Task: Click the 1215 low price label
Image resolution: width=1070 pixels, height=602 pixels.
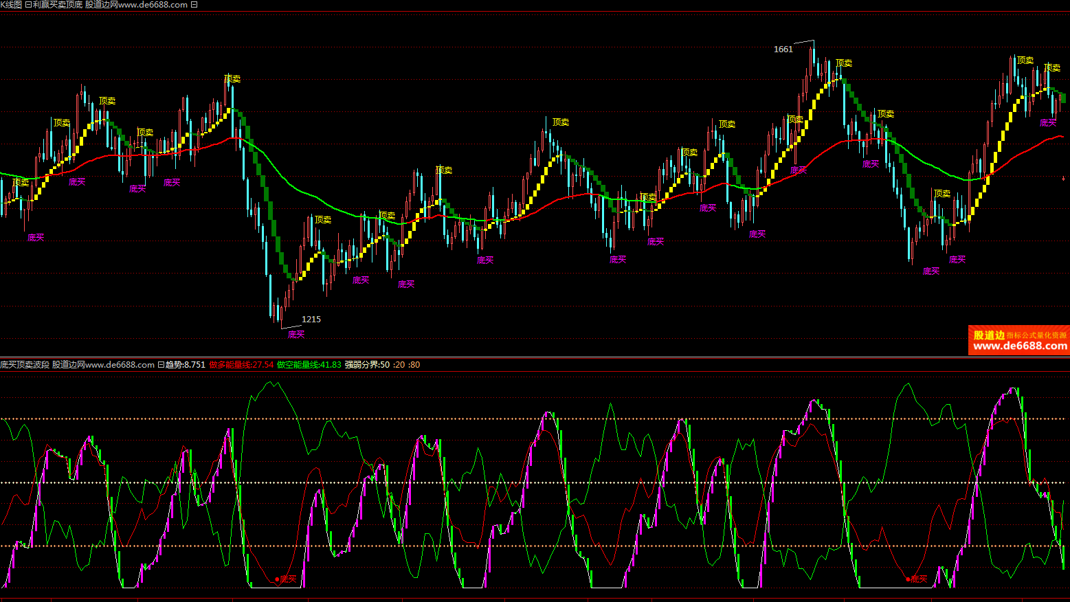Action: [x=311, y=320]
